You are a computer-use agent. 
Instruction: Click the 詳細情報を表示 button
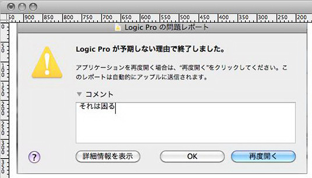point(108,156)
